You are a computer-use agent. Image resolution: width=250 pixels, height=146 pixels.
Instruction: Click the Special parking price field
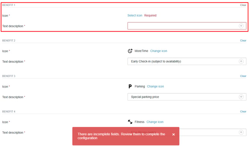point(187,97)
